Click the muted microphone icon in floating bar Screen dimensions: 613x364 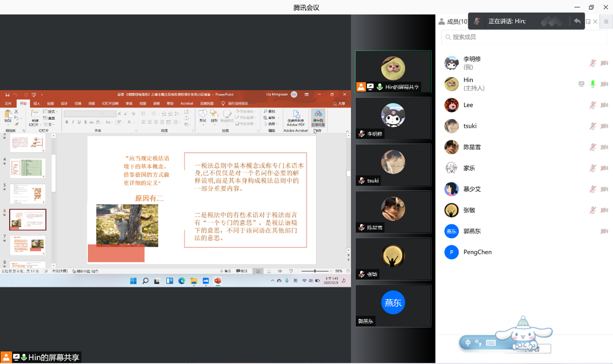(x=477, y=21)
